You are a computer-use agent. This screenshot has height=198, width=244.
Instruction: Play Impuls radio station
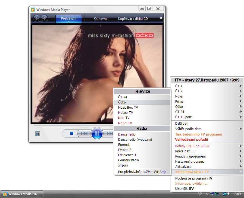pos(142,165)
